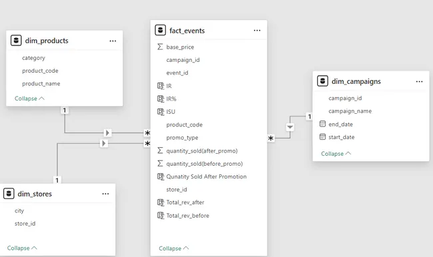Select the product_name field
Viewport: 433px width, 257px height.
[x=41, y=84]
